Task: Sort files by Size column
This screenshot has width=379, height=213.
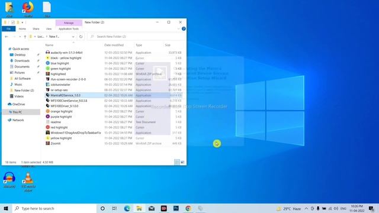Action: [168, 45]
